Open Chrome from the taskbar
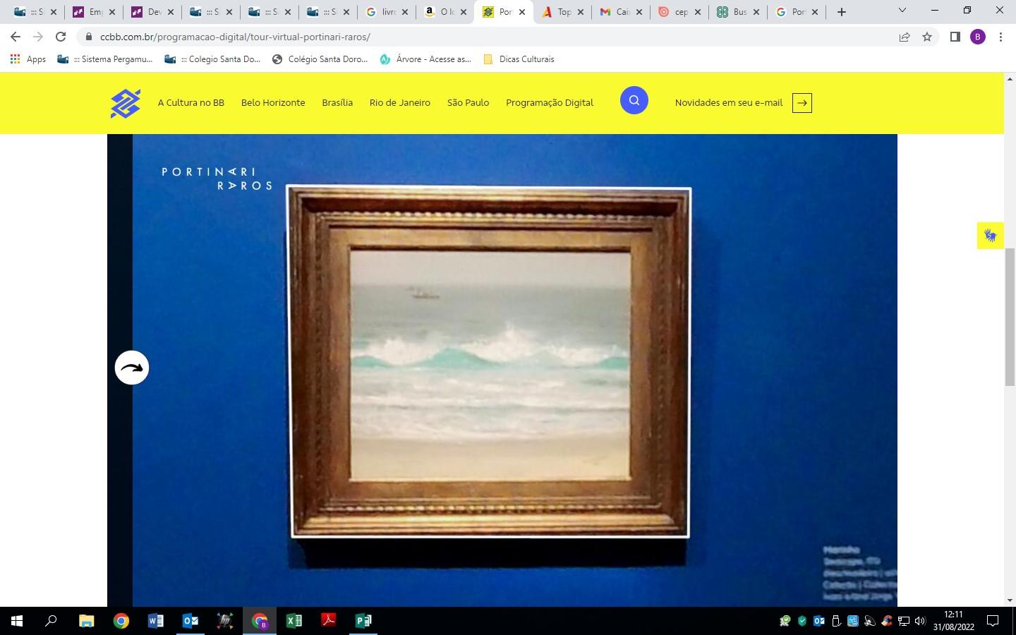Viewport: 1016px width, 635px height. 121,621
